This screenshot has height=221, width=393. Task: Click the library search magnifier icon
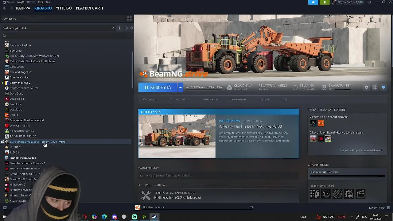[4, 36]
